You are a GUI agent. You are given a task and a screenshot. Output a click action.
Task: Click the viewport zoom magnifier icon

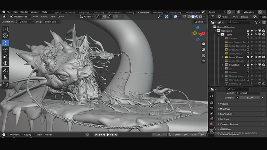point(203,44)
